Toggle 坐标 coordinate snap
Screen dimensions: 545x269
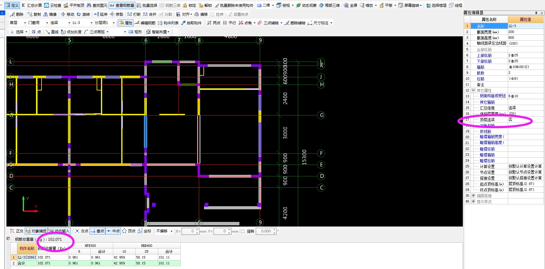[x=144, y=231]
